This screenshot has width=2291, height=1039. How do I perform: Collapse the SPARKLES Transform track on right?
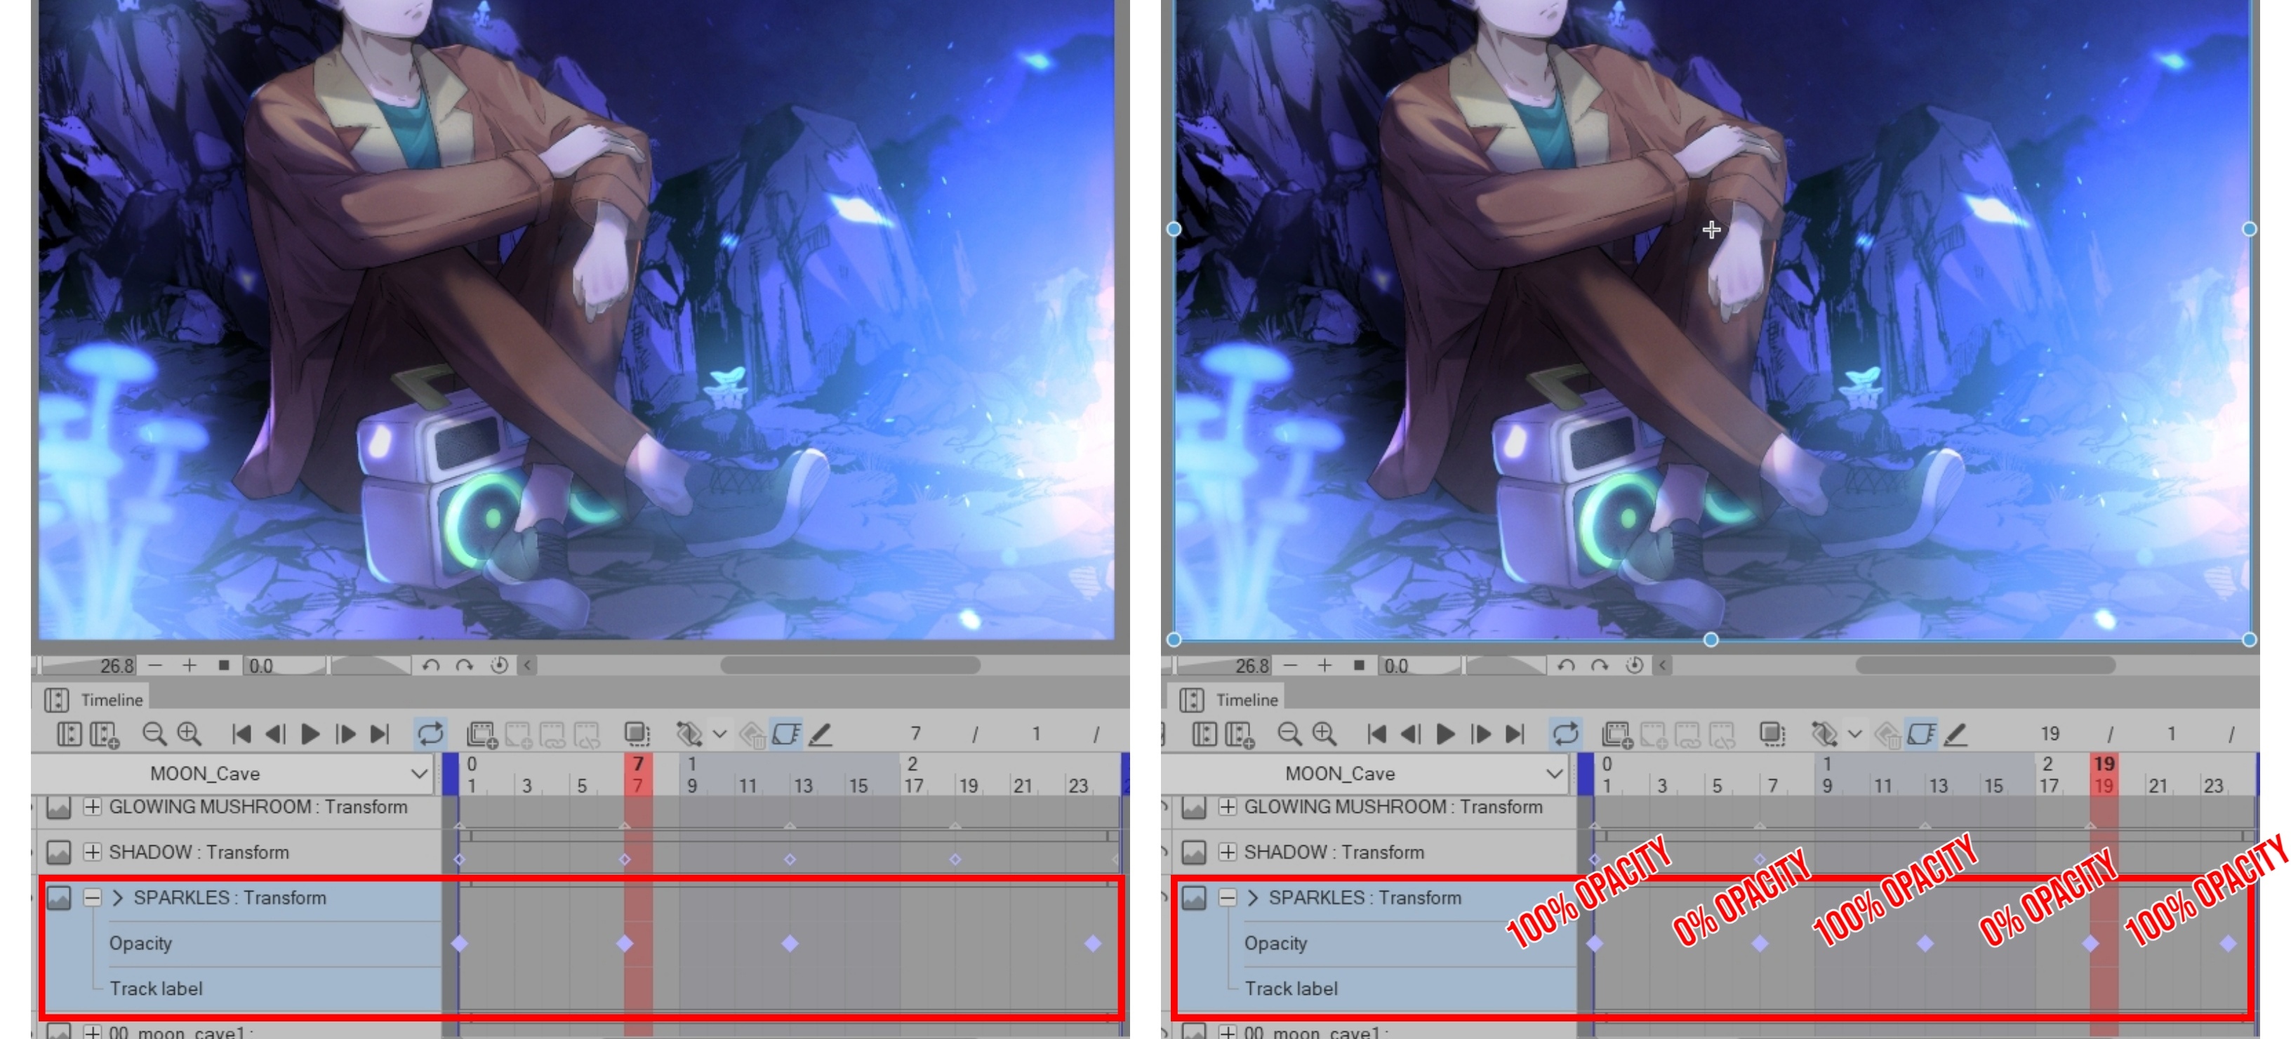click(x=1228, y=898)
